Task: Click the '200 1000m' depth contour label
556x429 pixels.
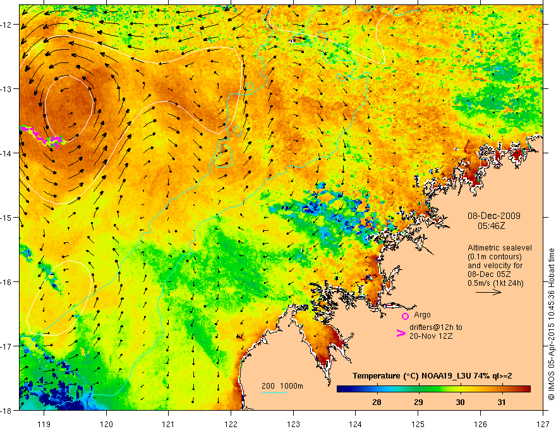Action: [282, 386]
